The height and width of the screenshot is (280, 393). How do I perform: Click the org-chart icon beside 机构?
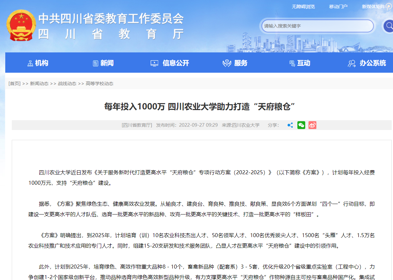[30, 63]
